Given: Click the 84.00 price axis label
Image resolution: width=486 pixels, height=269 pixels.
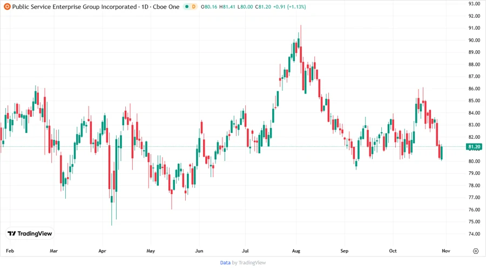Looking at the screenshot, I should point(474,113).
